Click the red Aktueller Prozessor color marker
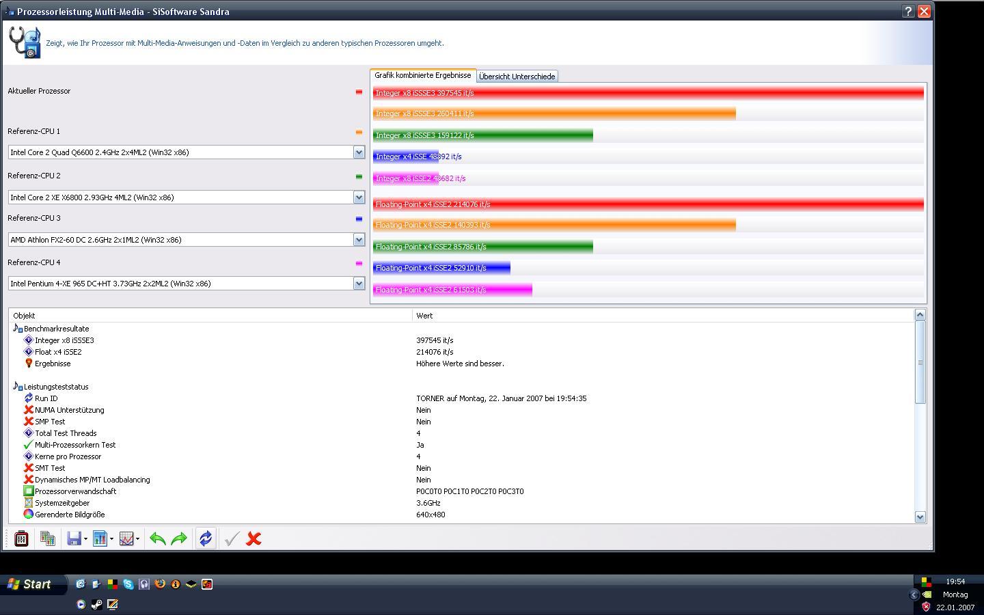Image resolution: width=984 pixels, height=615 pixels. (x=359, y=92)
